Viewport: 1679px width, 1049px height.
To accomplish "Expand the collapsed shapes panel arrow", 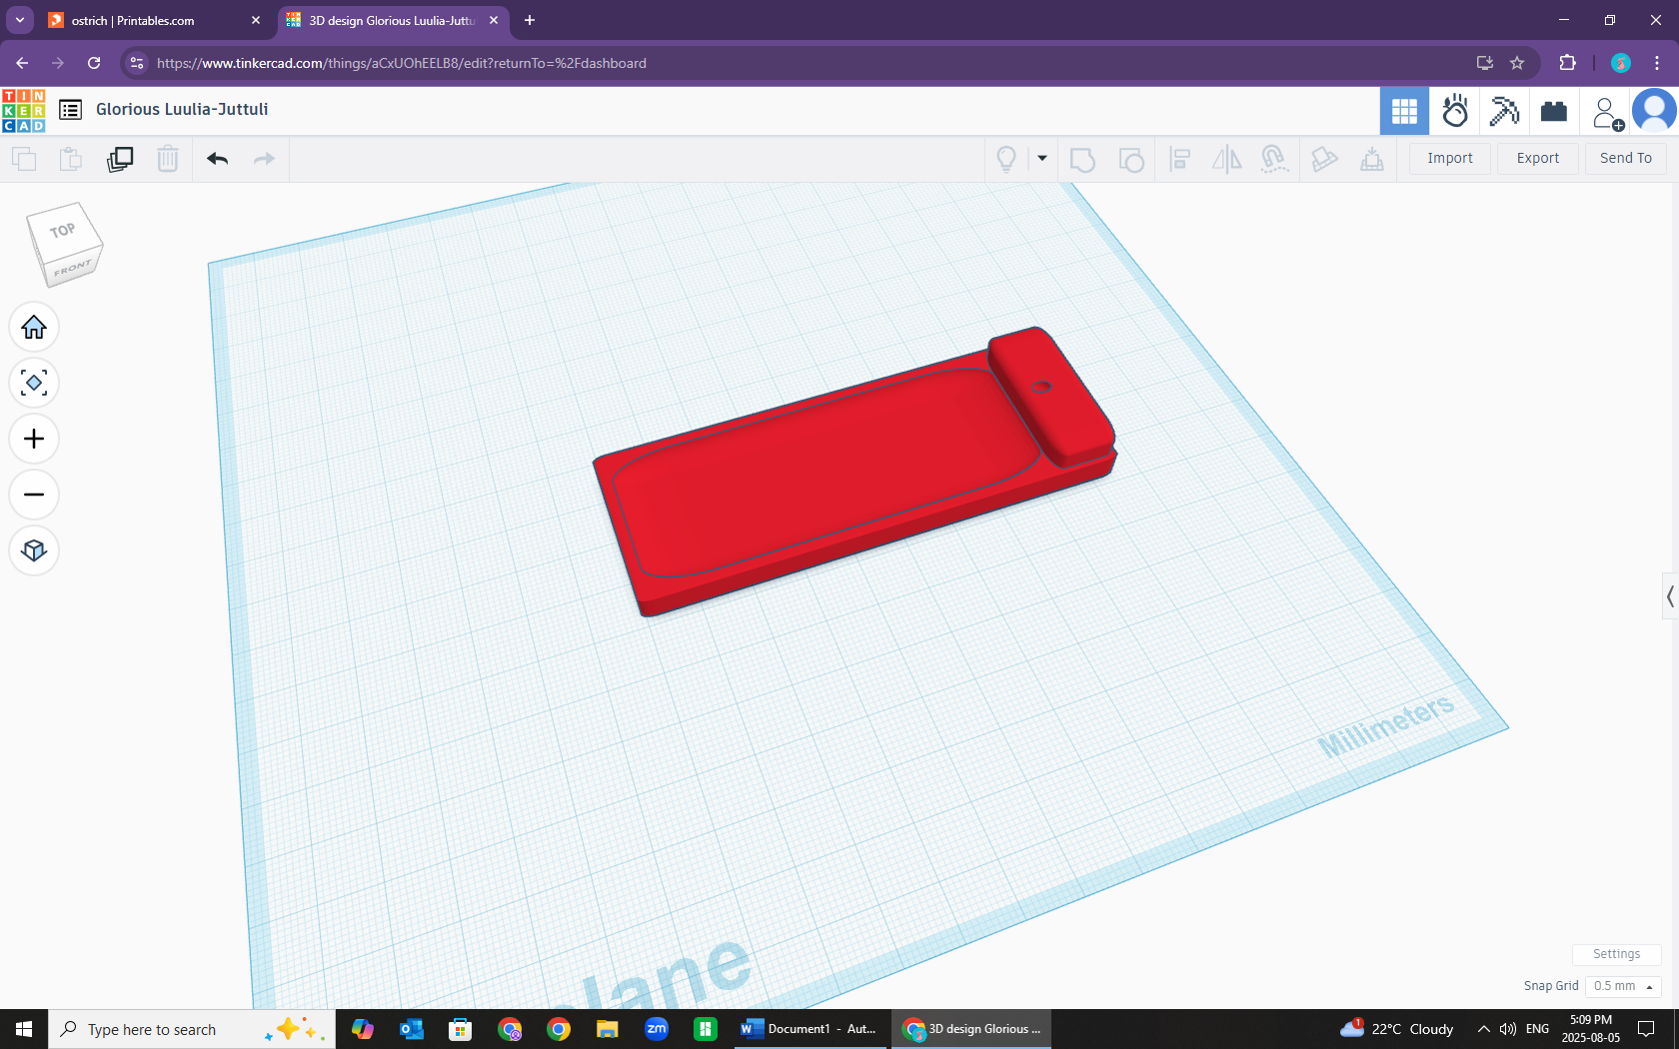I will 1670,596.
